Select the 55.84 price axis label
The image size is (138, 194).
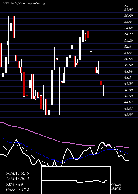coord(129,22)
